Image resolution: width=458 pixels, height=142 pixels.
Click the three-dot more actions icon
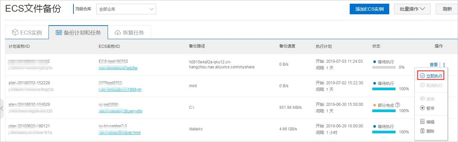point(444,65)
